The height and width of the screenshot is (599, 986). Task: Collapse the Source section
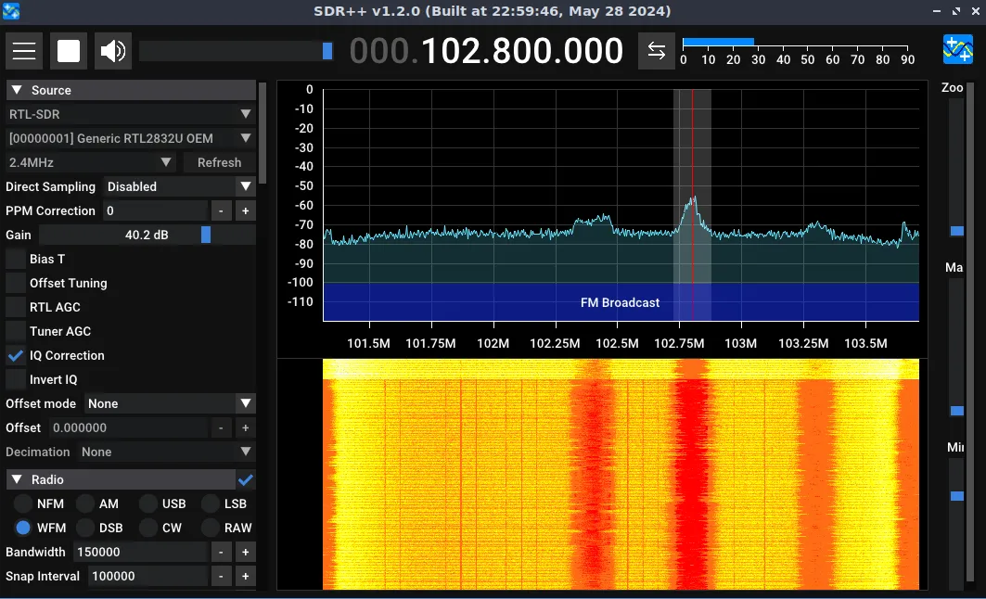16,89
